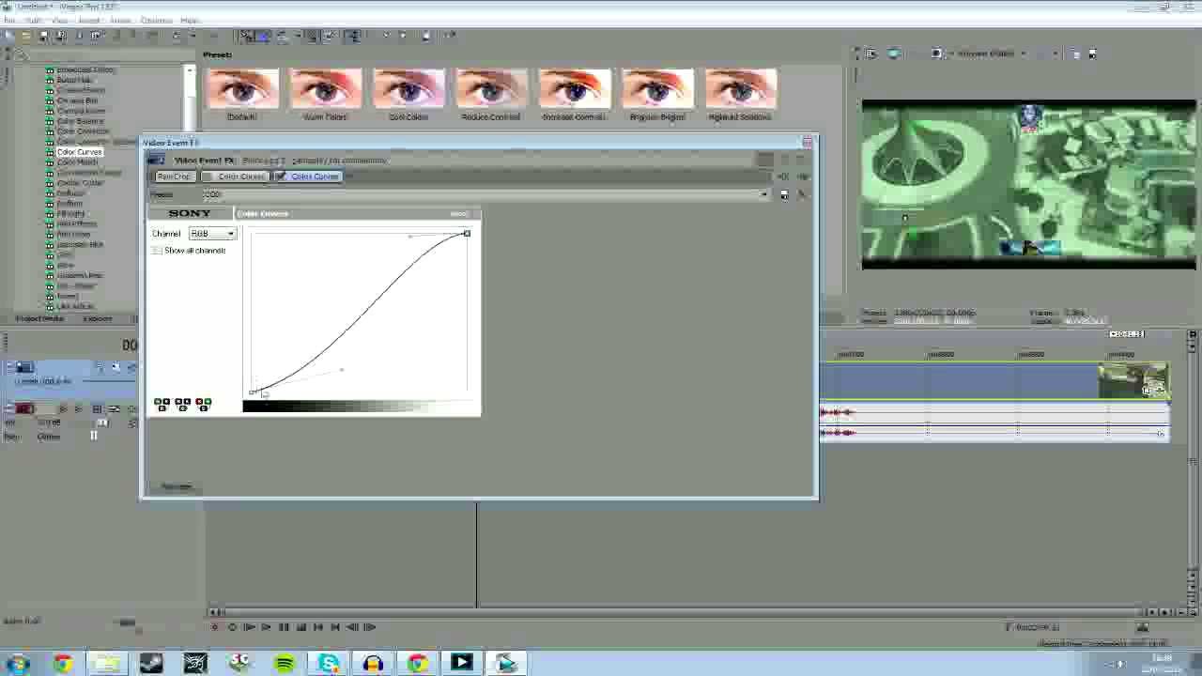
Task: Open Skype from the taskbar
Action: 329,664
